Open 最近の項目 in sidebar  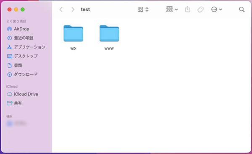[20, 38]
